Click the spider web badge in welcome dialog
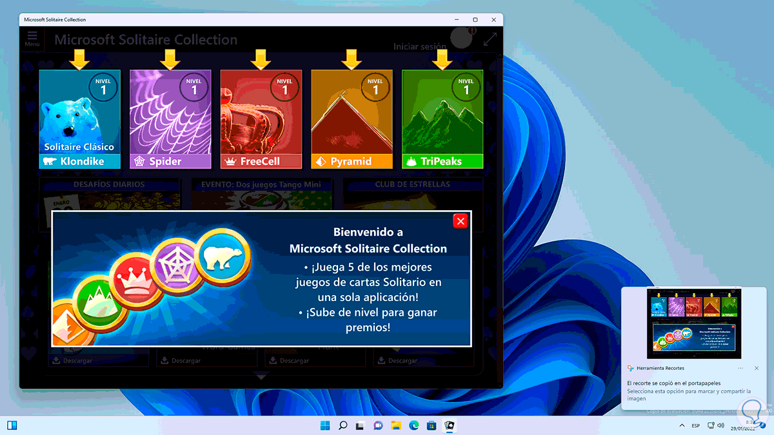774x435 pixels. [x=177, y=265]
